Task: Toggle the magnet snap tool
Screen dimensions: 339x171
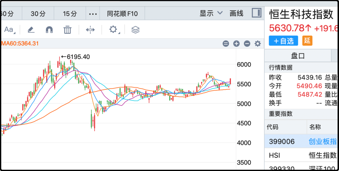Action: point(49,29)
